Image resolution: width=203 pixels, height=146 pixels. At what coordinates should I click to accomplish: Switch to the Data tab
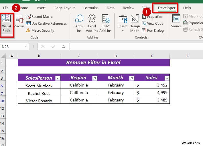tap(111, 8)
